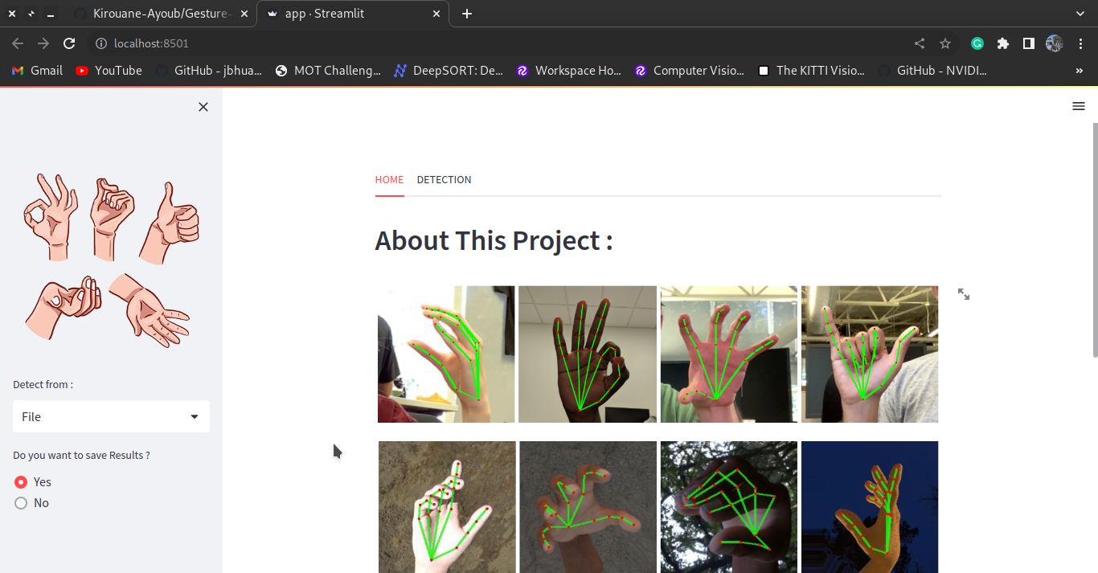Switch to the DETECTION tab
Image resolution: width=1098 pixels, height=573 pixels.
pyautogui.click(x=444, y=179)
